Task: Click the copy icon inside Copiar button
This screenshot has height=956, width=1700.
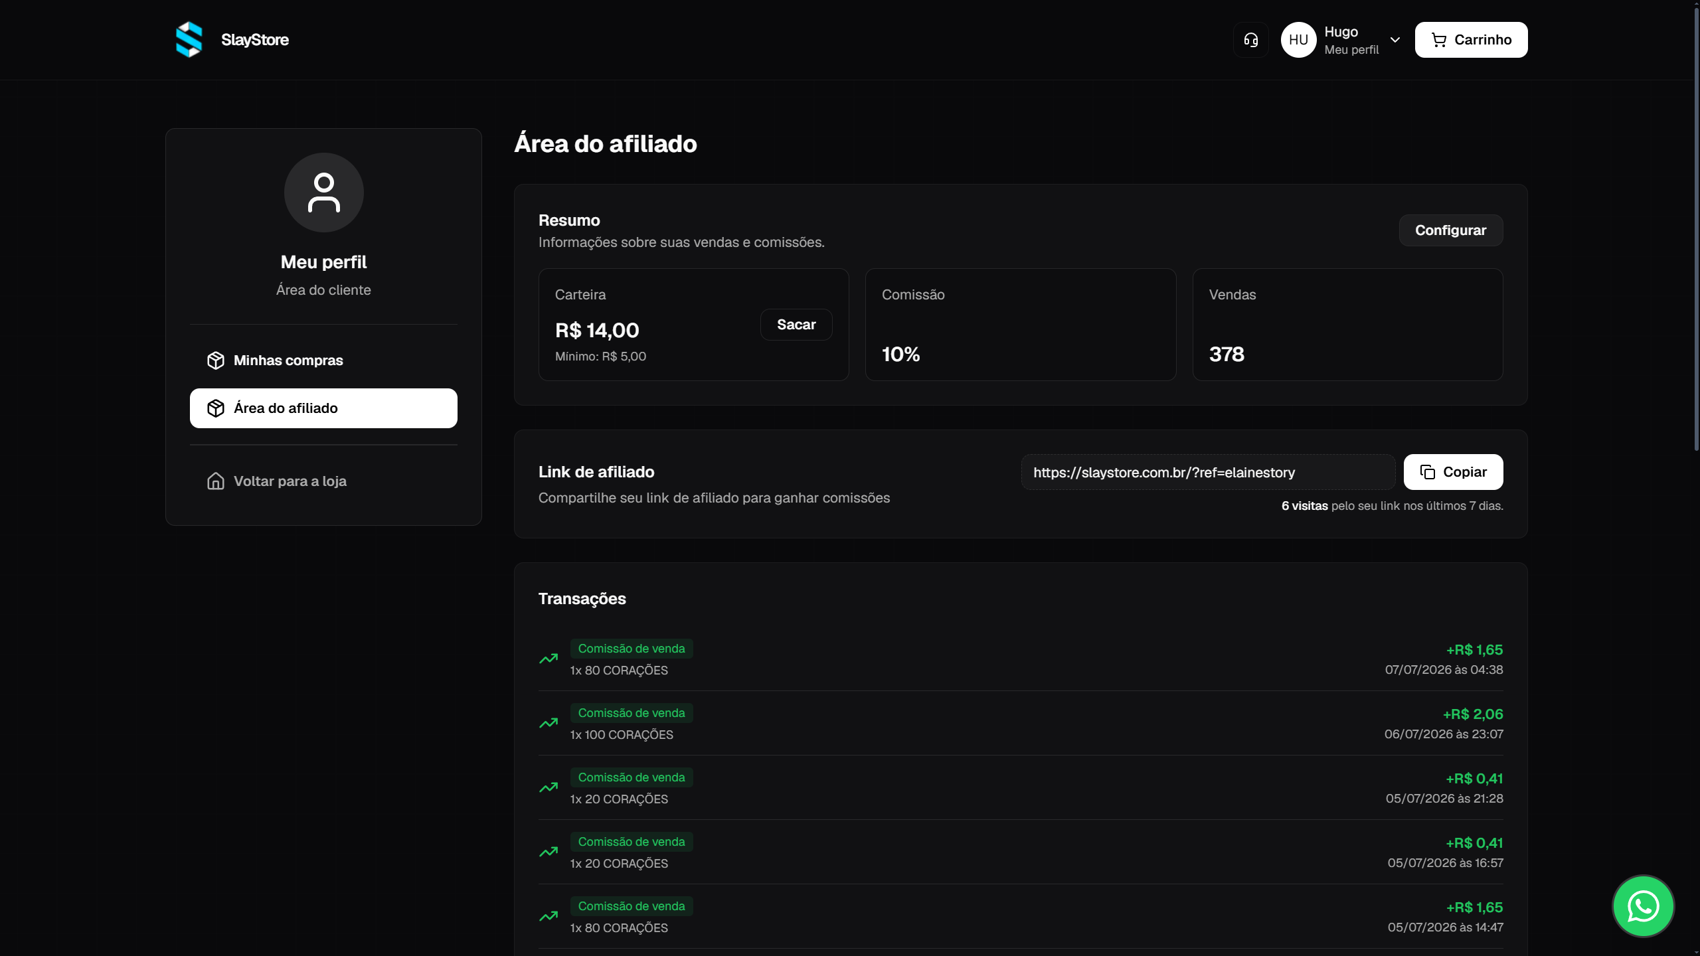Action: pos(1428,472)
